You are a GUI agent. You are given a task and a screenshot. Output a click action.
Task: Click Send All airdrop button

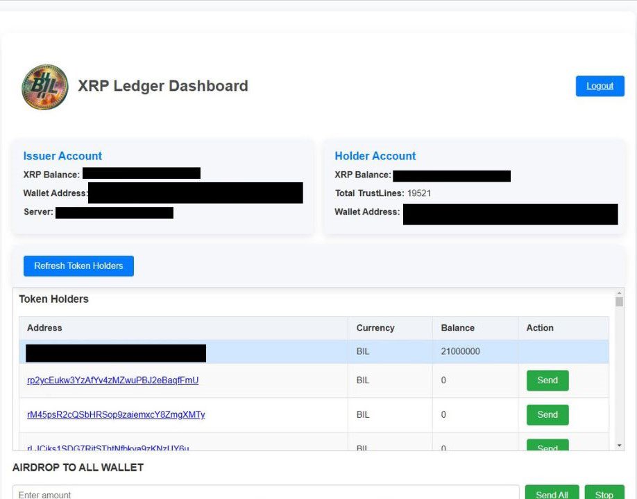552,493
